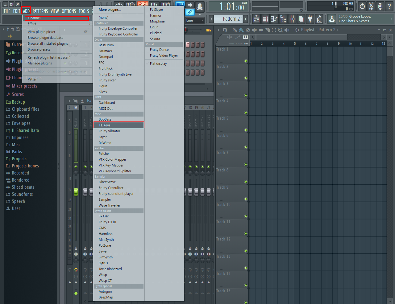The image size is (395, 304).
Task: Mute Track 3 with its green light
Action: pos(246,95)
